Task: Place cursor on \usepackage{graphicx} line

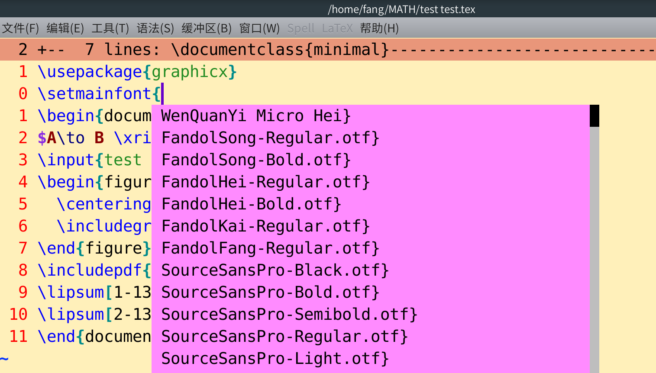Action: (137, 72)
